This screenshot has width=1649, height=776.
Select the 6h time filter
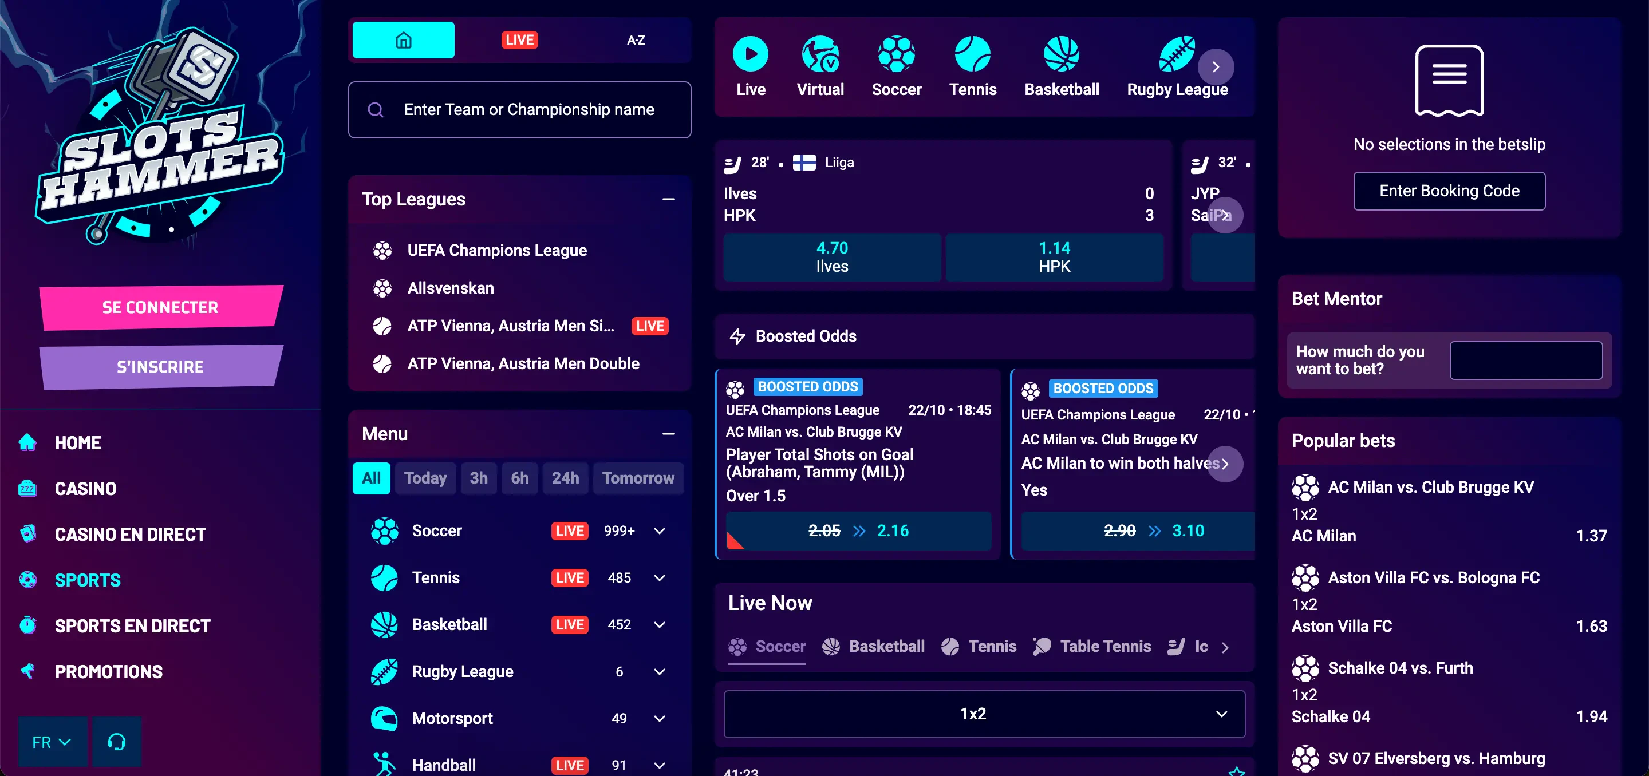(x=520, y=478)
